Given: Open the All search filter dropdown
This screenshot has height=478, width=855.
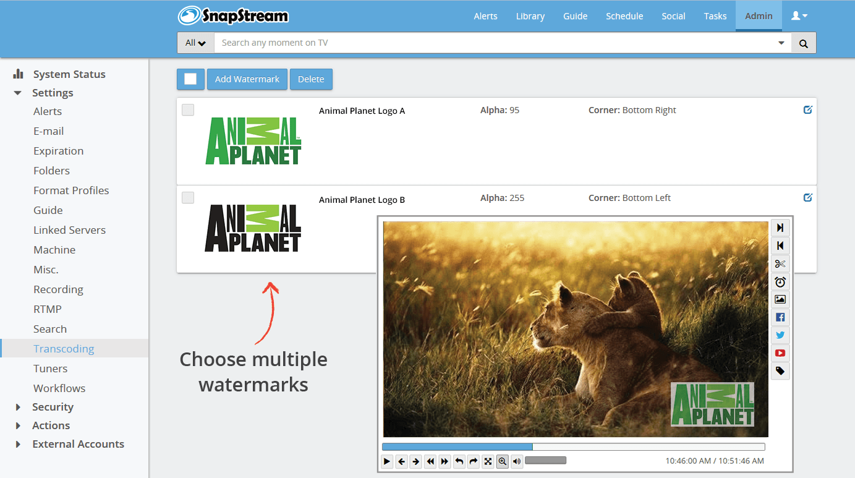Looking at the screenshot, I should tap(195, 43).
